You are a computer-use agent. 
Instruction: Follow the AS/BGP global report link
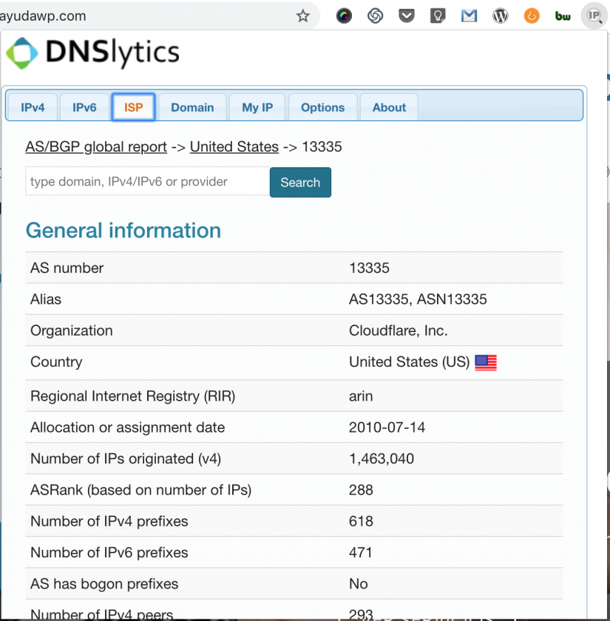96,146
